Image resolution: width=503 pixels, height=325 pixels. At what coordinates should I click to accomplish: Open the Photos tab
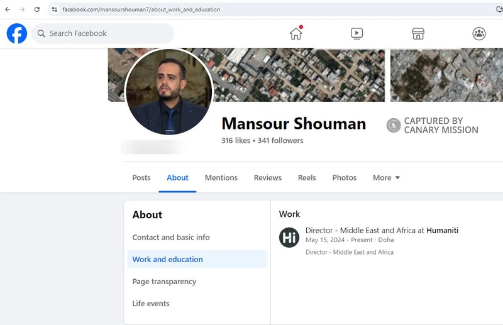pos(345,178)
